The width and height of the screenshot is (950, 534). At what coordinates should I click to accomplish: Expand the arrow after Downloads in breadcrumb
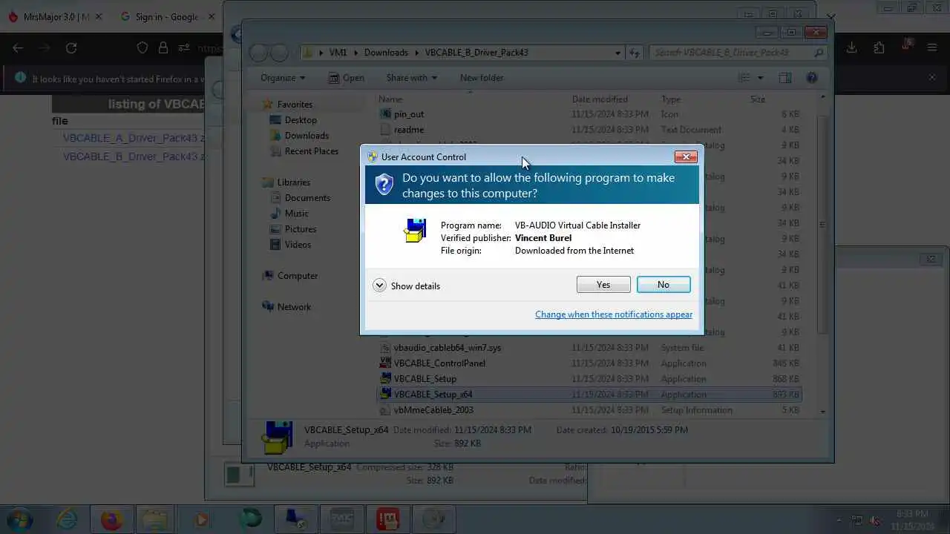416,53
